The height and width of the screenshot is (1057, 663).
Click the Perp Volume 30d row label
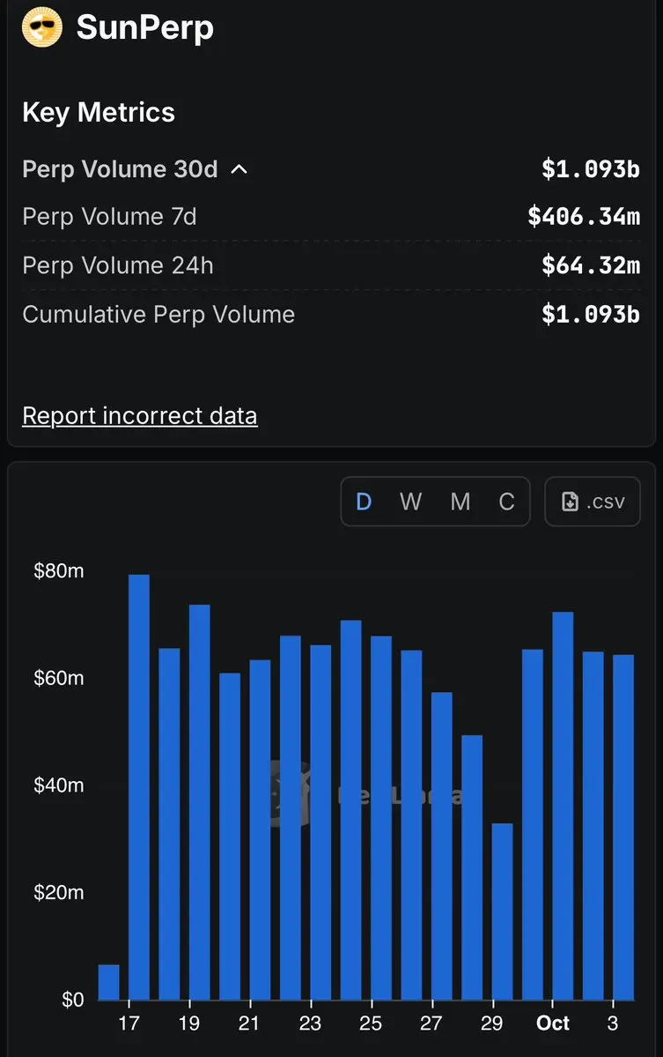[120, 169]
